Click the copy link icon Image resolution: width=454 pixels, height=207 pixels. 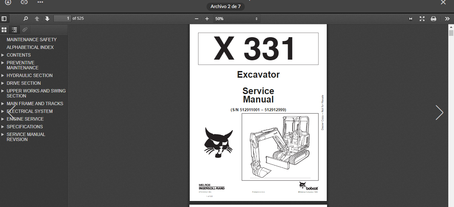click(x=24, y=2)
